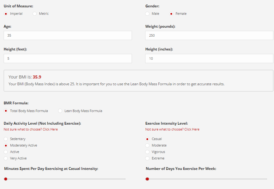This screenshot has height=189, width=274.
Task: Select Moderate exercise intensity
Action: click(147, 146)
